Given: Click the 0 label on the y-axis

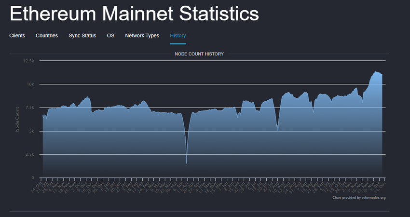Looking at the screenshot, I should pyautogui.click(x=32, y=177).
